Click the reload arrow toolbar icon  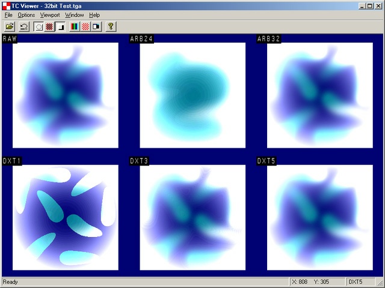24,26
